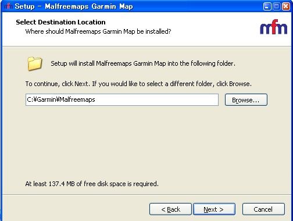Click the 'Setup will install' description text
The height and width of the screenshot is (221, 293).
coord(143,63)
